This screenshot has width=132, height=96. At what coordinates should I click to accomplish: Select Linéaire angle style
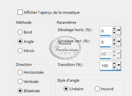66,89
